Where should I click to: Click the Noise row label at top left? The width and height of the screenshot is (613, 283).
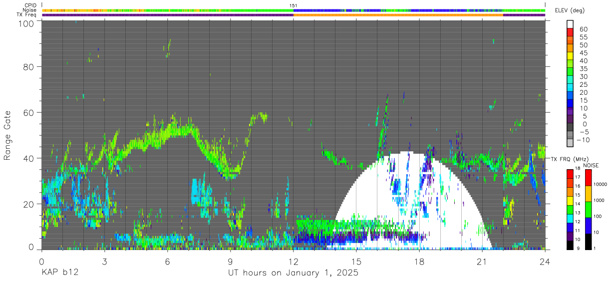tap(30, 10)
